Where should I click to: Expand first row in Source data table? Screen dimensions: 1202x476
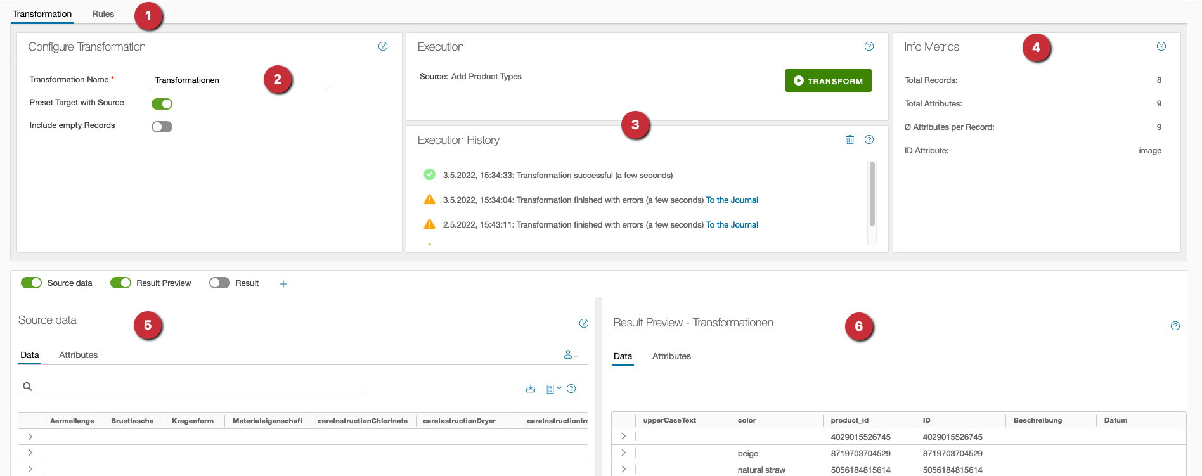(x=30, y=437)
